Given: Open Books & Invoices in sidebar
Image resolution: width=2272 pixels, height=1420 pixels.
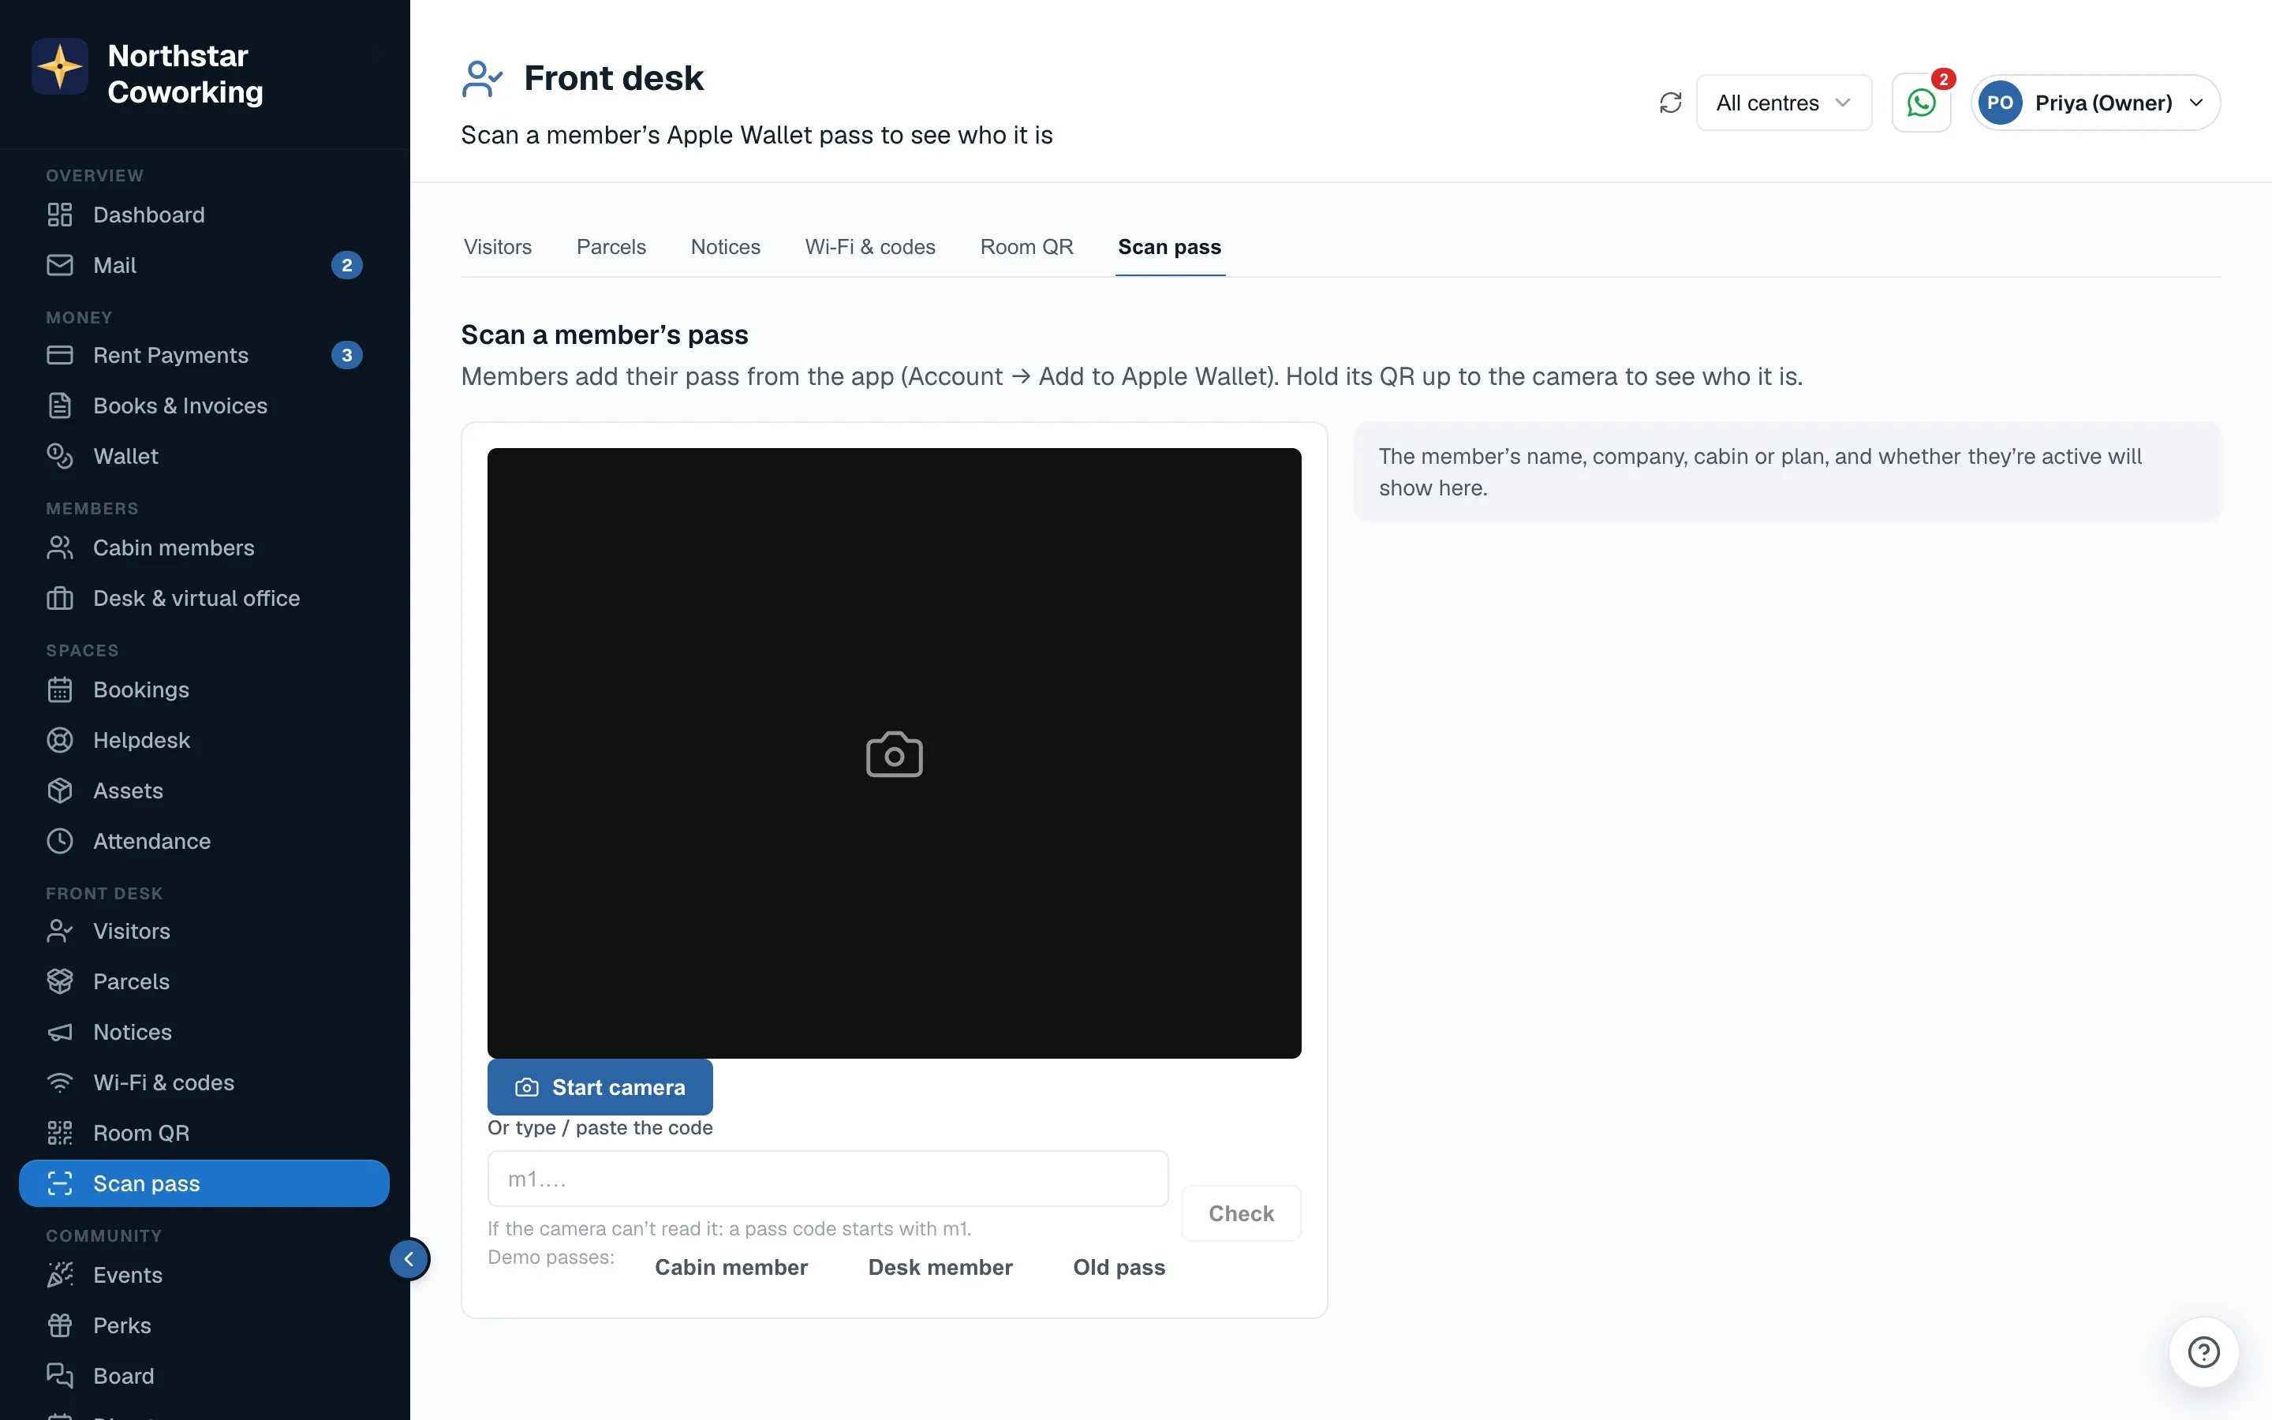Looking at the screenshot, I should point(204,405).
